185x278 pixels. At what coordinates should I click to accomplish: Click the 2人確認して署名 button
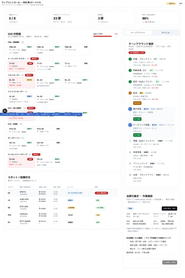click(x=170, y=262)
